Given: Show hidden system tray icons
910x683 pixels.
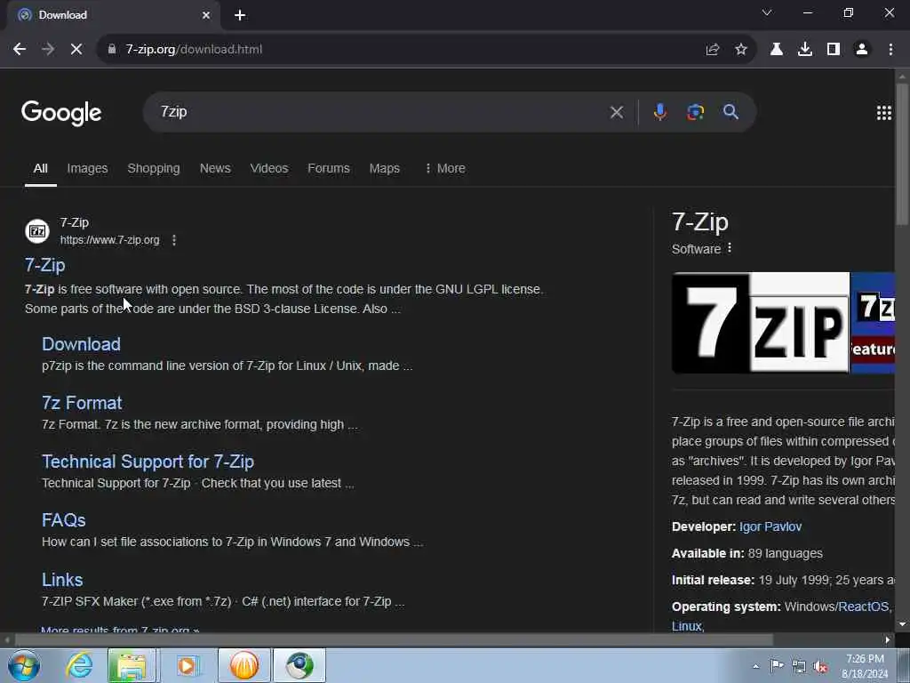Looking at the screenshot, I should (x=755, y=666).
